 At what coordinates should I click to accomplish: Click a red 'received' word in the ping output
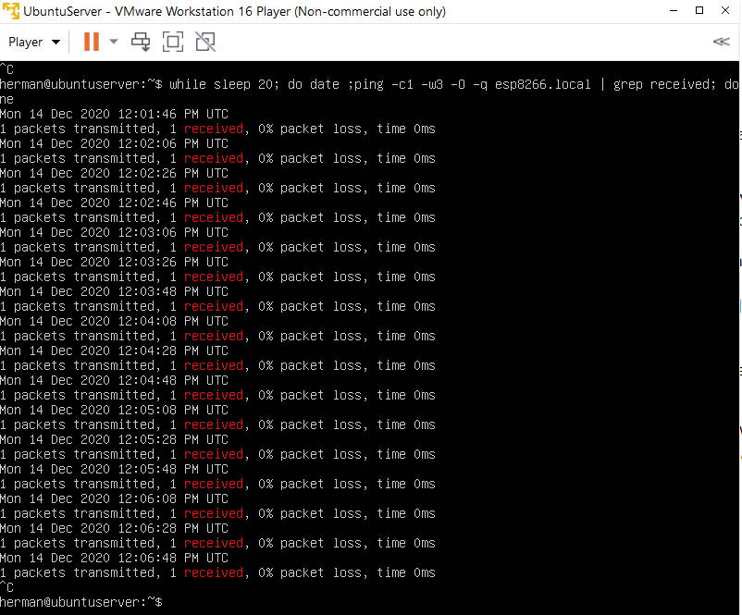point(213,129)
